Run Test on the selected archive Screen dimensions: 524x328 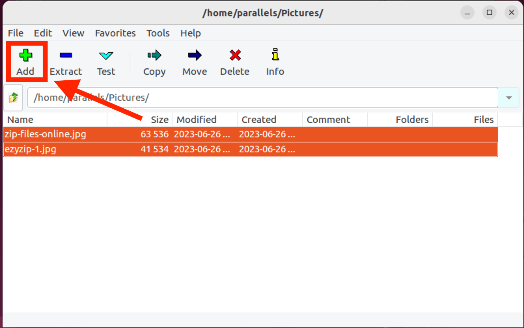click(x=106, y=62)
